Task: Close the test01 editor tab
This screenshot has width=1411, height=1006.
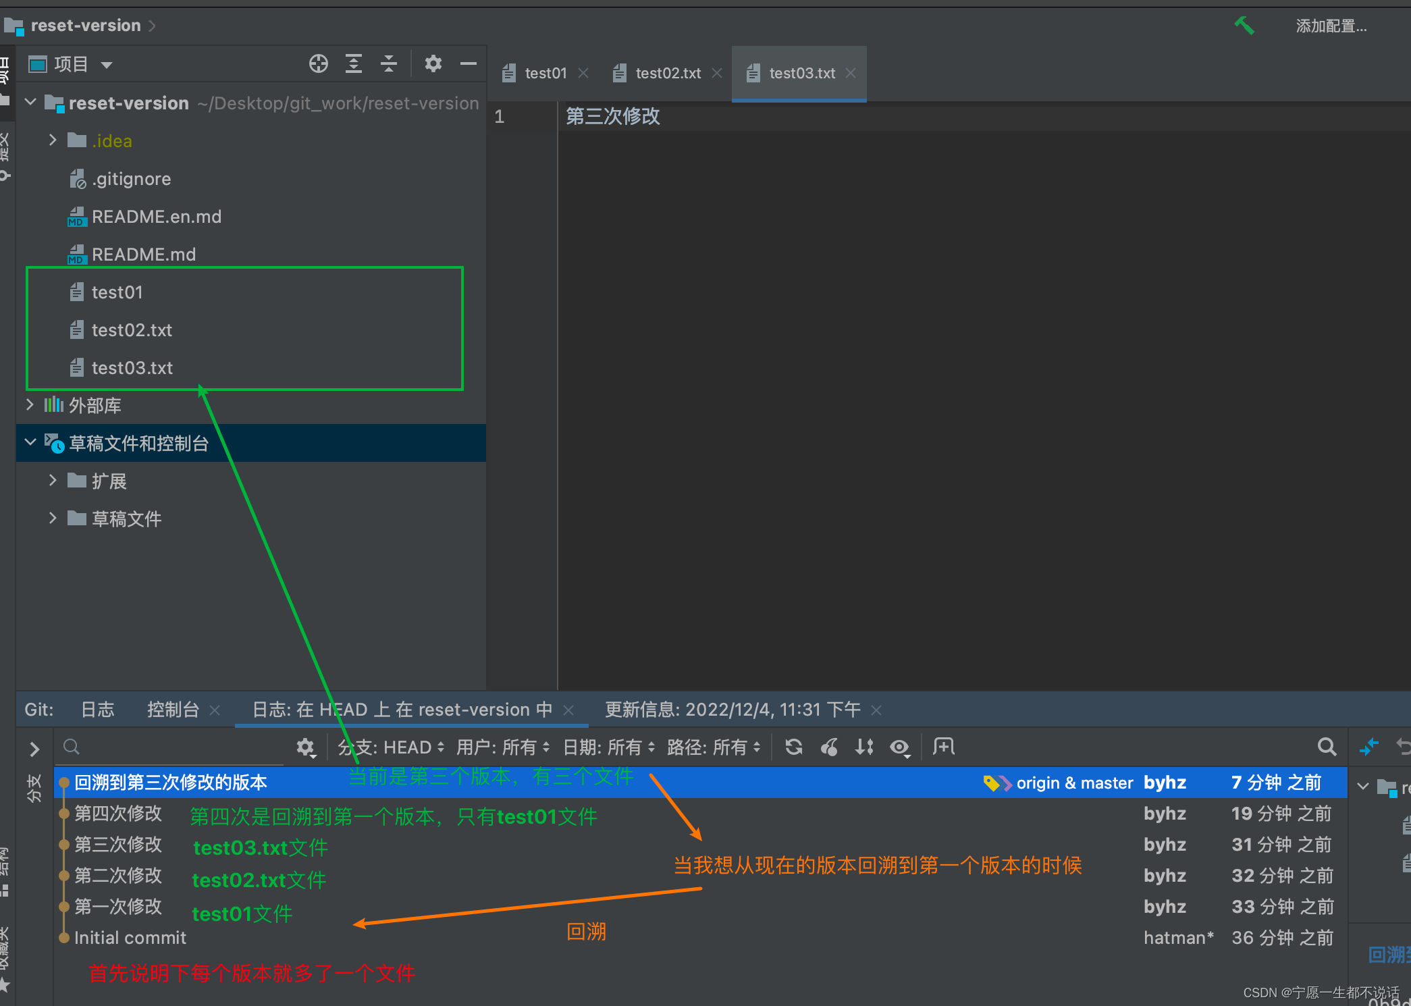Action: click(x=584, y=73)
